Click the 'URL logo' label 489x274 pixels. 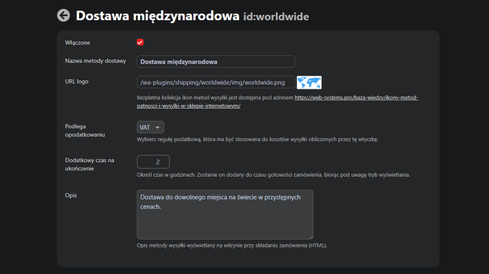77,81
